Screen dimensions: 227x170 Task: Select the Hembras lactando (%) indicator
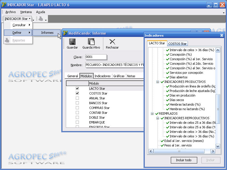185,104
